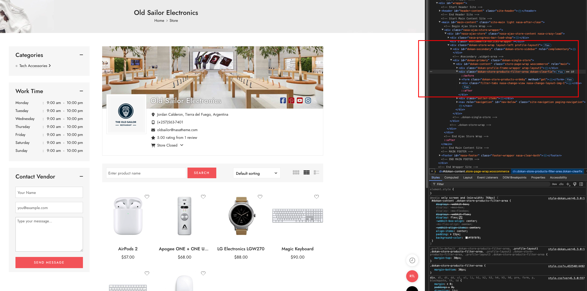Toggle flex badge on dokan-store-products-filter-area node
Viewport: 587px width, 291px height.
(561, 72)
